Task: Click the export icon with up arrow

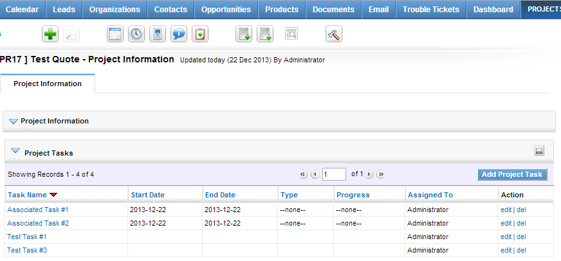Action: [x=265, y=34]
